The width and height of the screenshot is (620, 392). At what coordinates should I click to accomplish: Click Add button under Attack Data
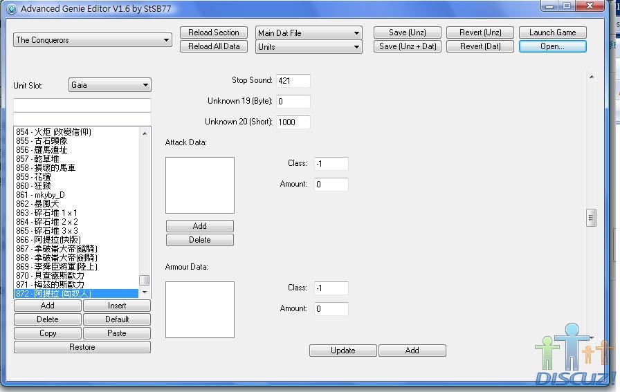199,226
